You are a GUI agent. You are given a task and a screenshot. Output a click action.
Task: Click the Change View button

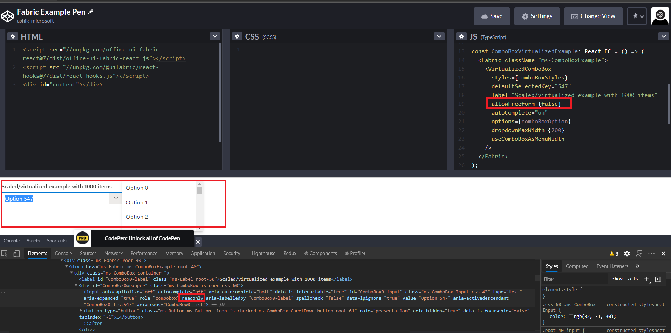click(593, 16)
